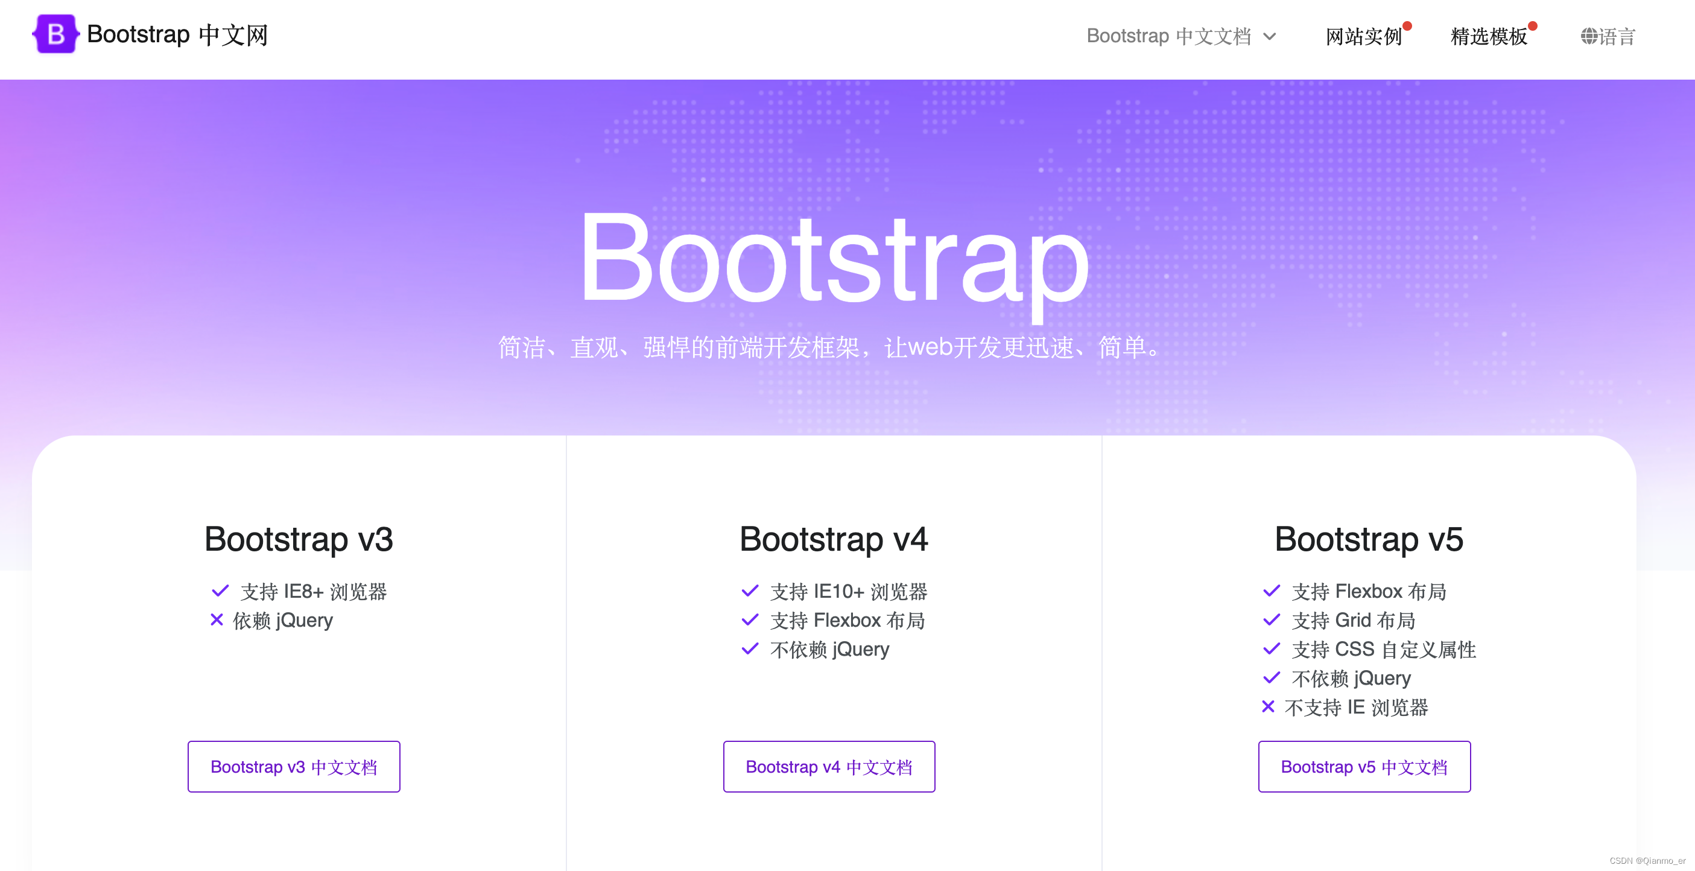Click the chevron next to Bootstrap 中文文档
Image resolution: width=1695 pixels, height=871 pixels.
[x=1269, y=37]
